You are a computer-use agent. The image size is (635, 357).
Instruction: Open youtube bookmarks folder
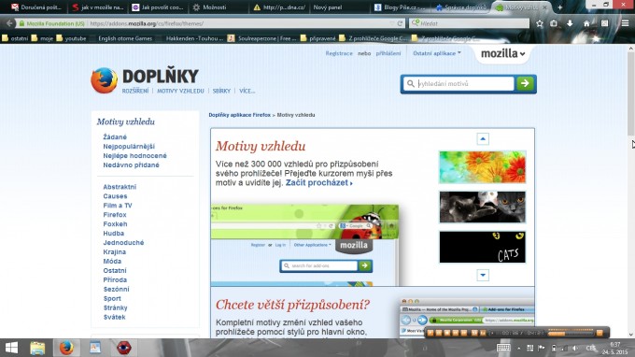71,38
